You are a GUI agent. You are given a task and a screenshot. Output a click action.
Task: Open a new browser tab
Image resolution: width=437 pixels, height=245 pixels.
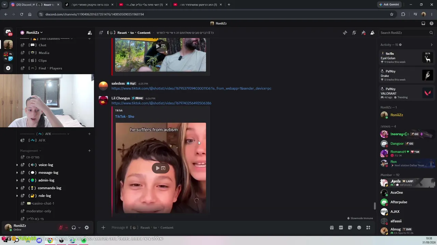pyautogui.click(x=229, y=5)
